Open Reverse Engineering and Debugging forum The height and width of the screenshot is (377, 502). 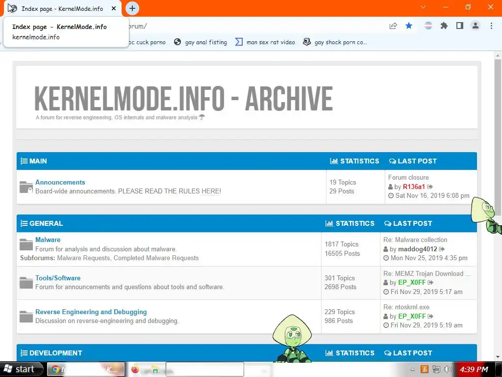click(91, 312)
